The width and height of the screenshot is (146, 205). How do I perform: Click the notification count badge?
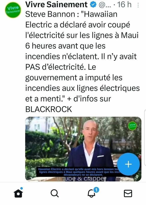point(96,190)
